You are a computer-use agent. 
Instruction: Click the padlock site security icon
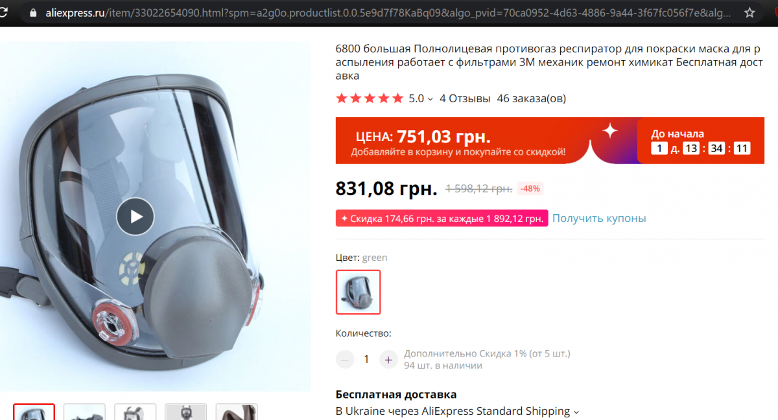[34, 13]
